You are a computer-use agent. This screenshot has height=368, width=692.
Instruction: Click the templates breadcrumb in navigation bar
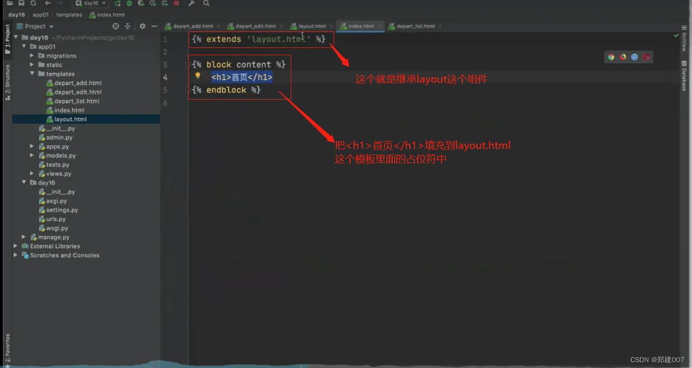click(69, 14)
